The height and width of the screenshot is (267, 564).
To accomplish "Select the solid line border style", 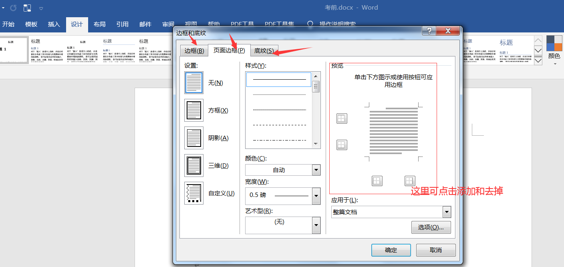I will [x=278, y=80].
